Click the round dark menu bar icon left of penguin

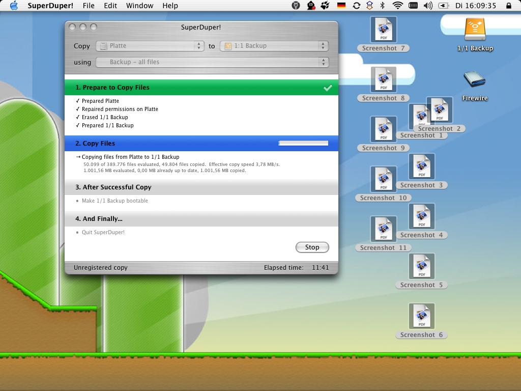[x=296, y=6]
